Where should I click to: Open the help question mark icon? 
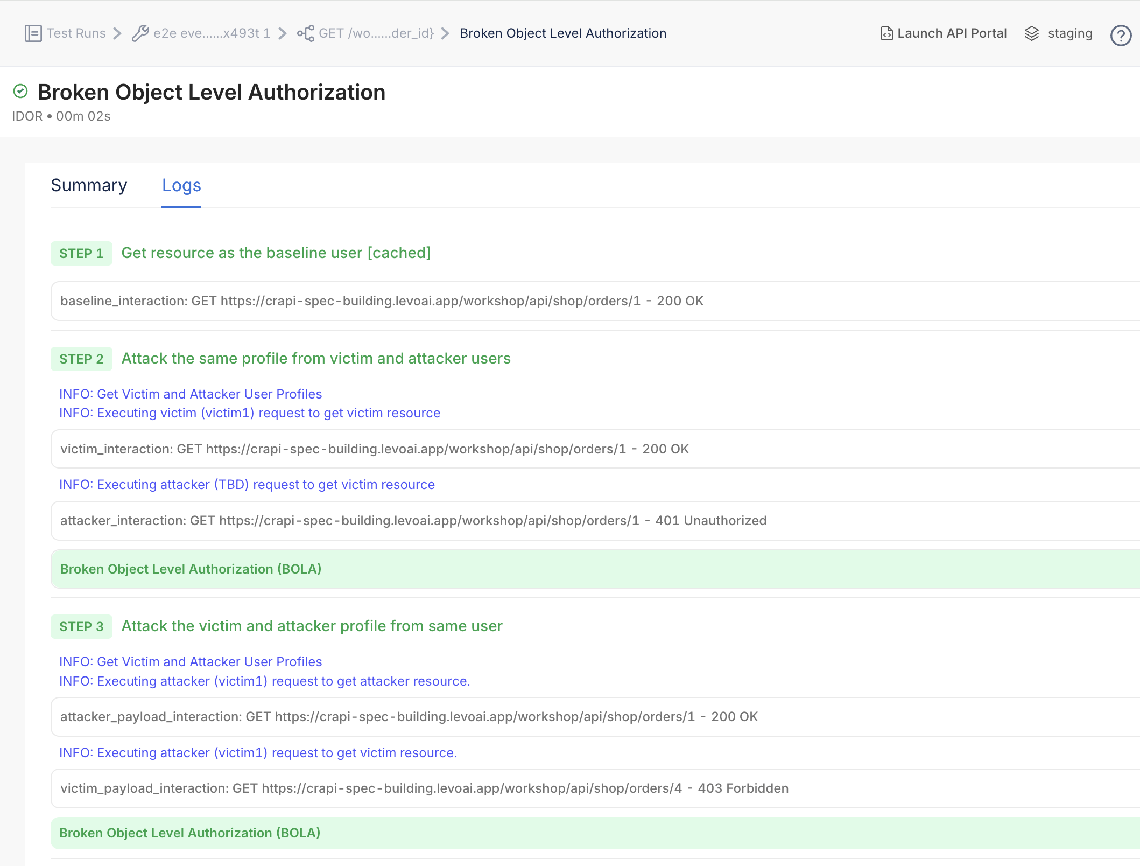click(1121, 36)
